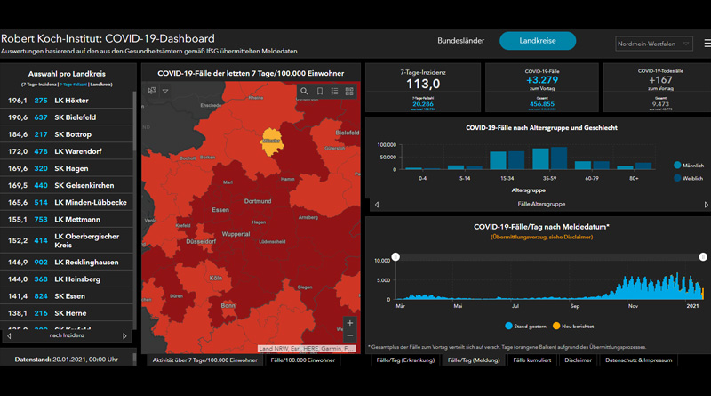Toggle the Weiblich legend entry
This screenshot has width=711, height=396.
[688, 178]
